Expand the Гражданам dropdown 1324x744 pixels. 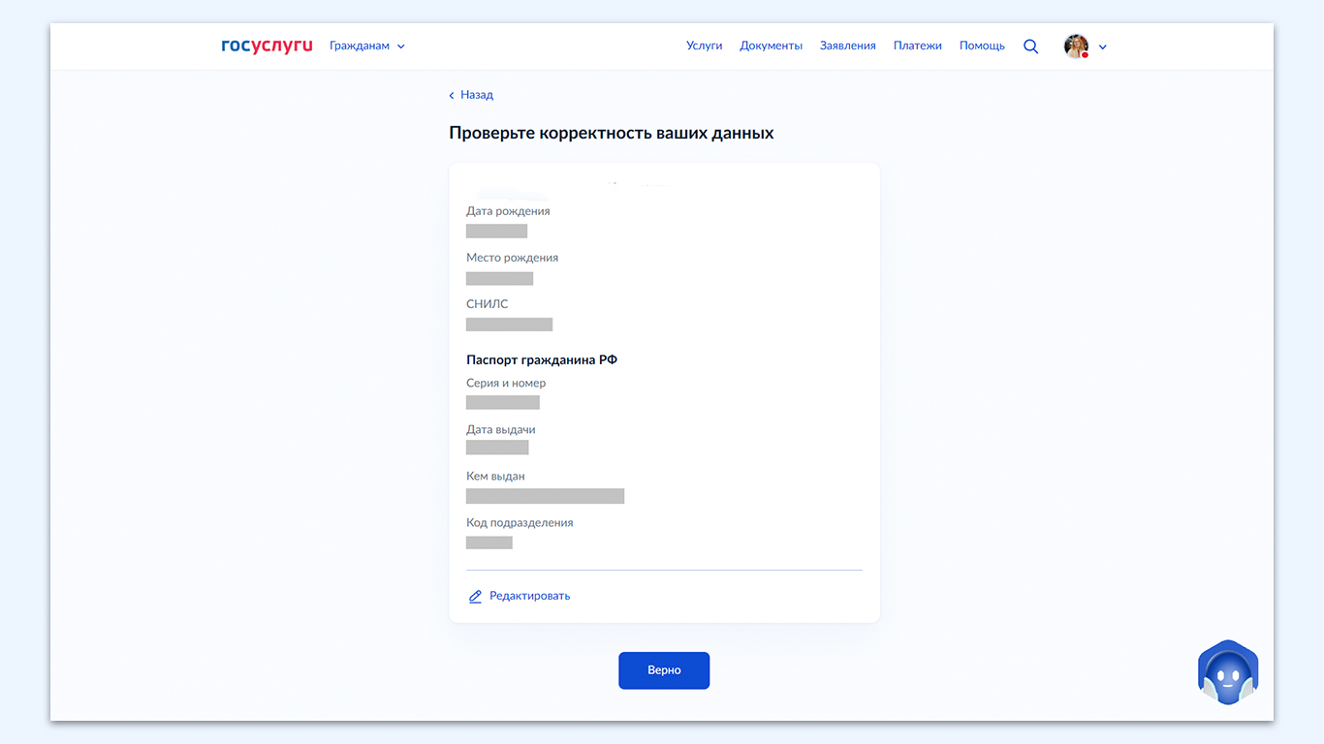pyautogui.click(x=367, y=46)
